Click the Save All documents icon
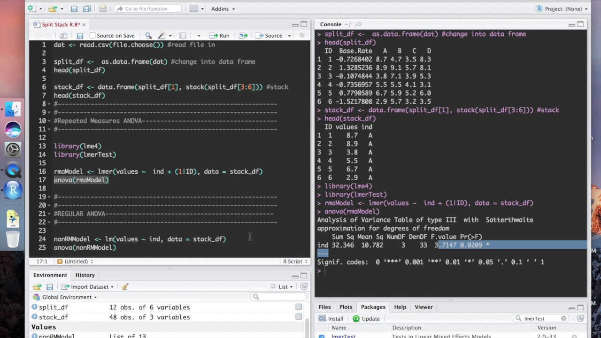 coord(87,8)
